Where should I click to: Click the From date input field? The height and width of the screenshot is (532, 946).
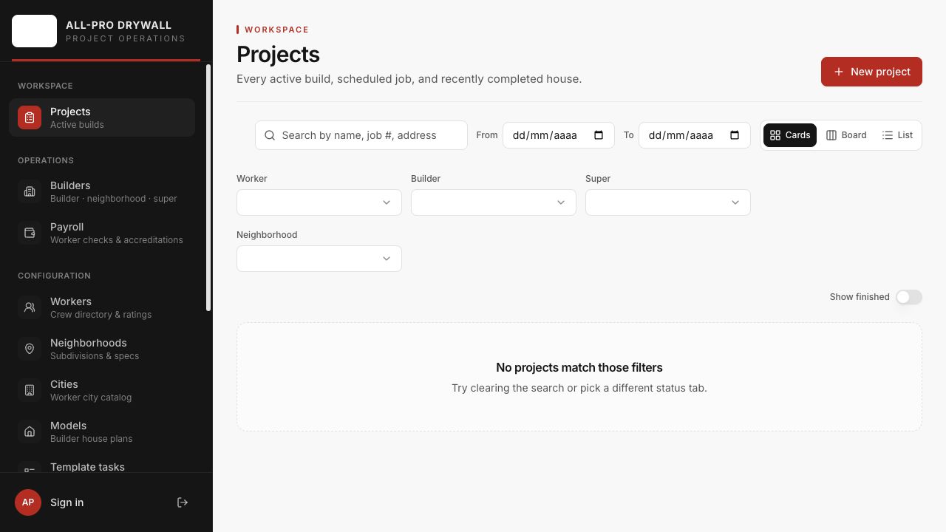(x=559, y=135)
